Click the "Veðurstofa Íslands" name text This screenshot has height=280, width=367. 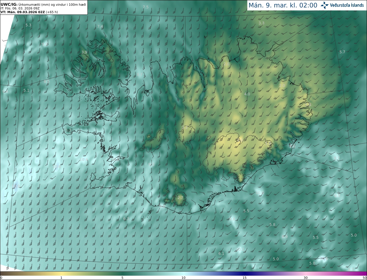pyautogui.click(x=347, y=5)
